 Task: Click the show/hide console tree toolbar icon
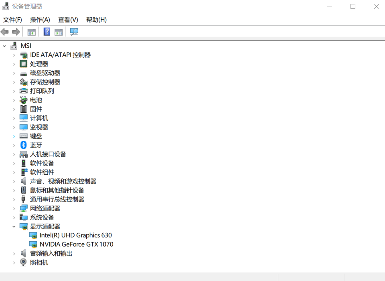31,32
